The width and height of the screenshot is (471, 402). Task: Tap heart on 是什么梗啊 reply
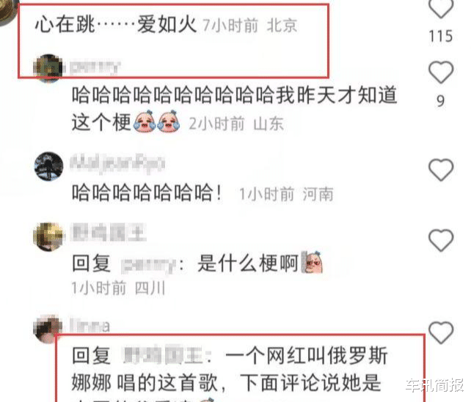pos(441,240)
